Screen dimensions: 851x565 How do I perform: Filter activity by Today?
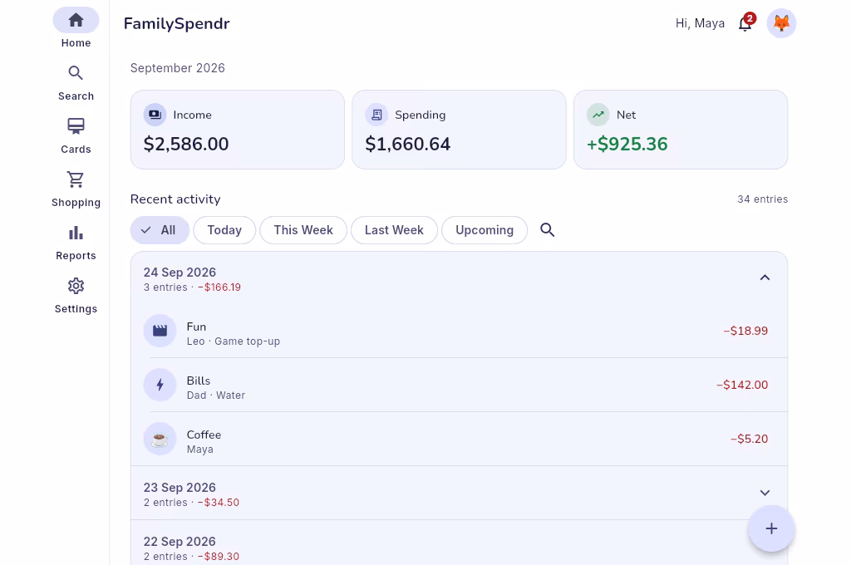[224, 230]
